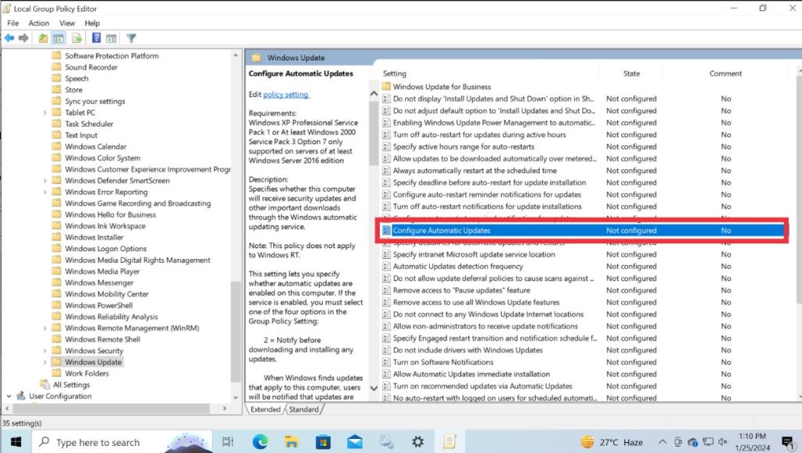Switch to the Extended tab

(x=266, y=408)
